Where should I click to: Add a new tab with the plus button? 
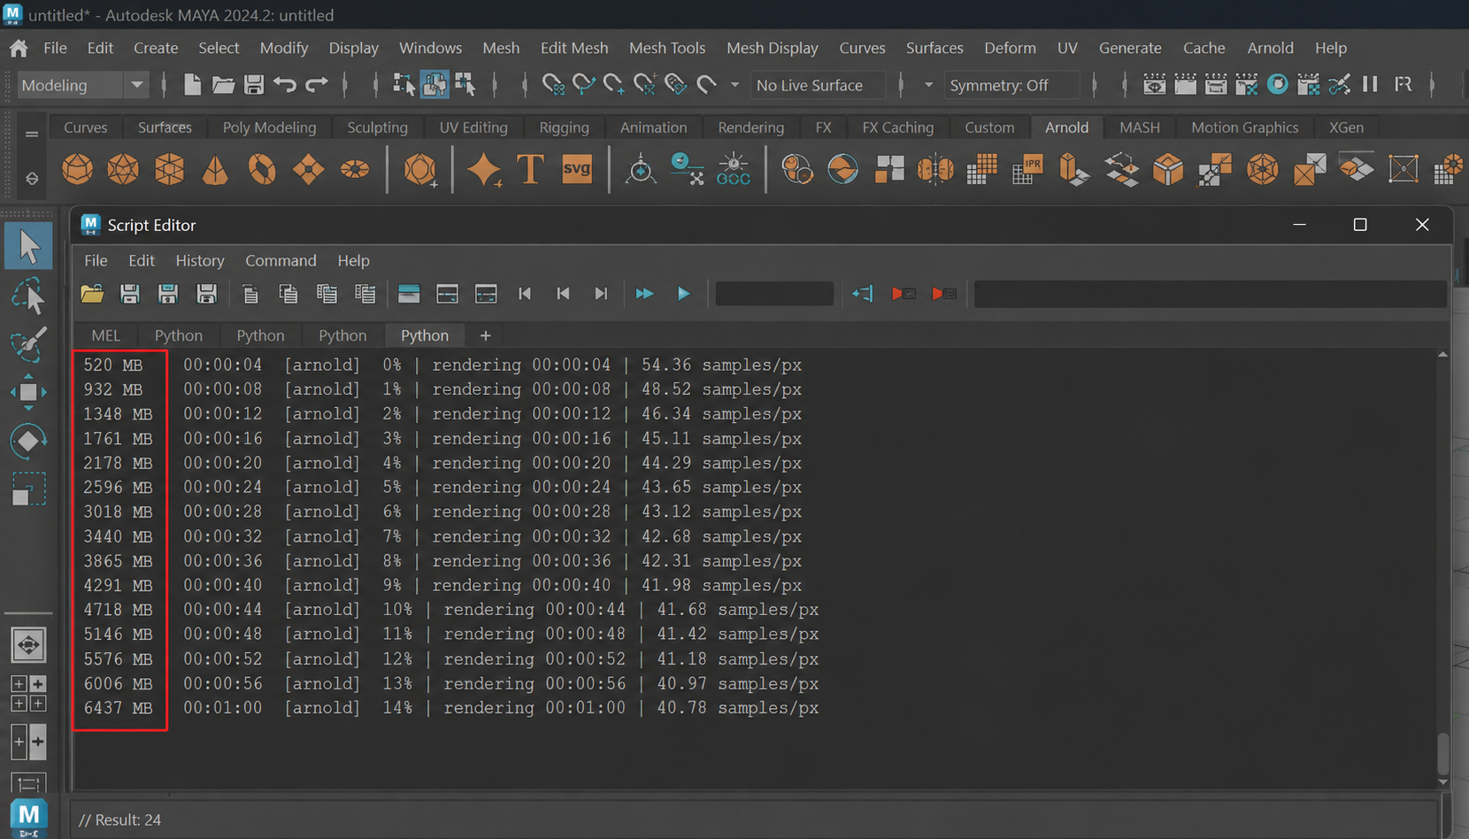pyautogui.click(x=485, y=335)
